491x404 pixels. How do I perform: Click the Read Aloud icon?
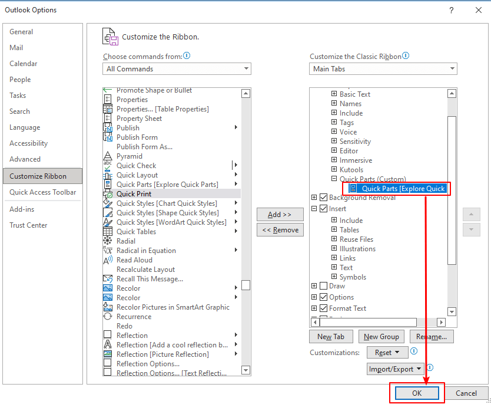tap(108, 260)
